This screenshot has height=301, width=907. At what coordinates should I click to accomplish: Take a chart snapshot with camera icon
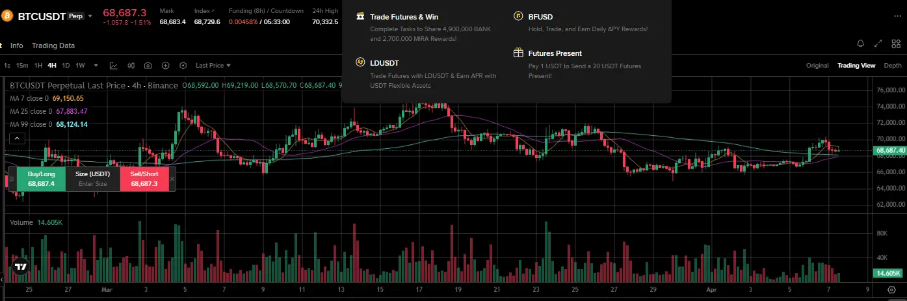(x=148, y=66)
